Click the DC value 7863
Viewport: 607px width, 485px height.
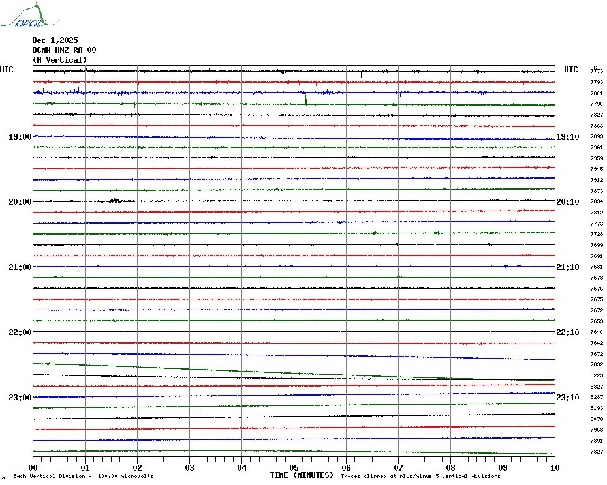click(x=597, y=126)
